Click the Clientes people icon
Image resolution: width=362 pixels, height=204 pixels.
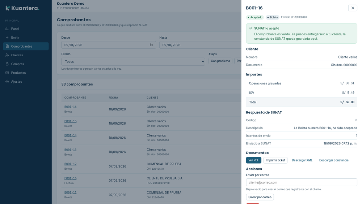click(x=7, y=55)
